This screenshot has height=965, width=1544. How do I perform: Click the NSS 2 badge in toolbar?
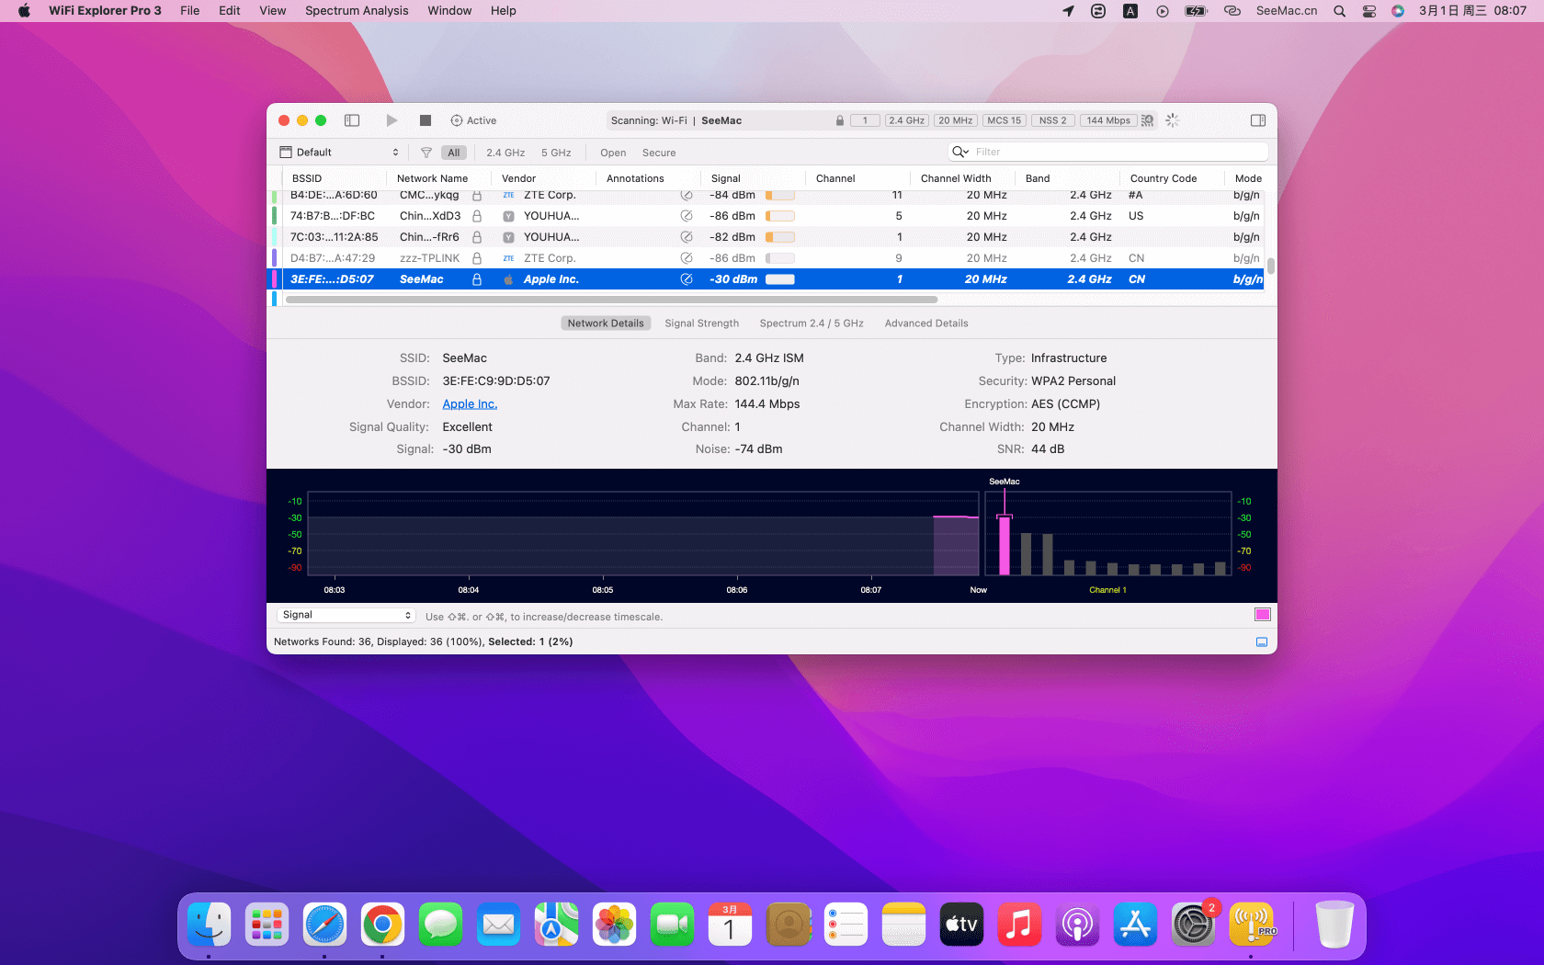pos(1052,120)
